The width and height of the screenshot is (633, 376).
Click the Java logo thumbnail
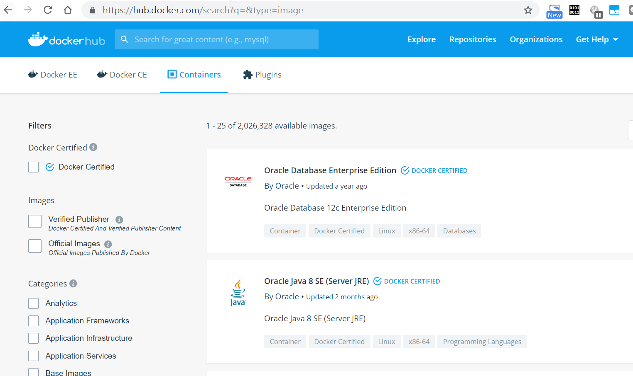238,292
